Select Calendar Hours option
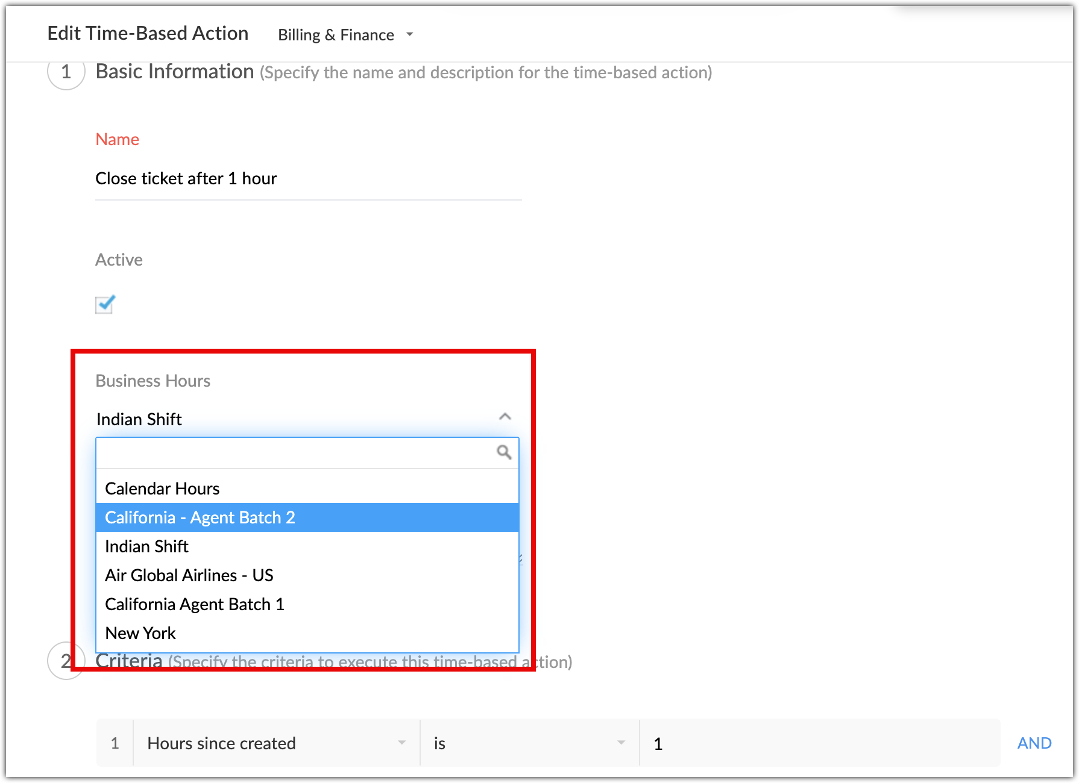 pyautogui.click(x=162, y=488)
